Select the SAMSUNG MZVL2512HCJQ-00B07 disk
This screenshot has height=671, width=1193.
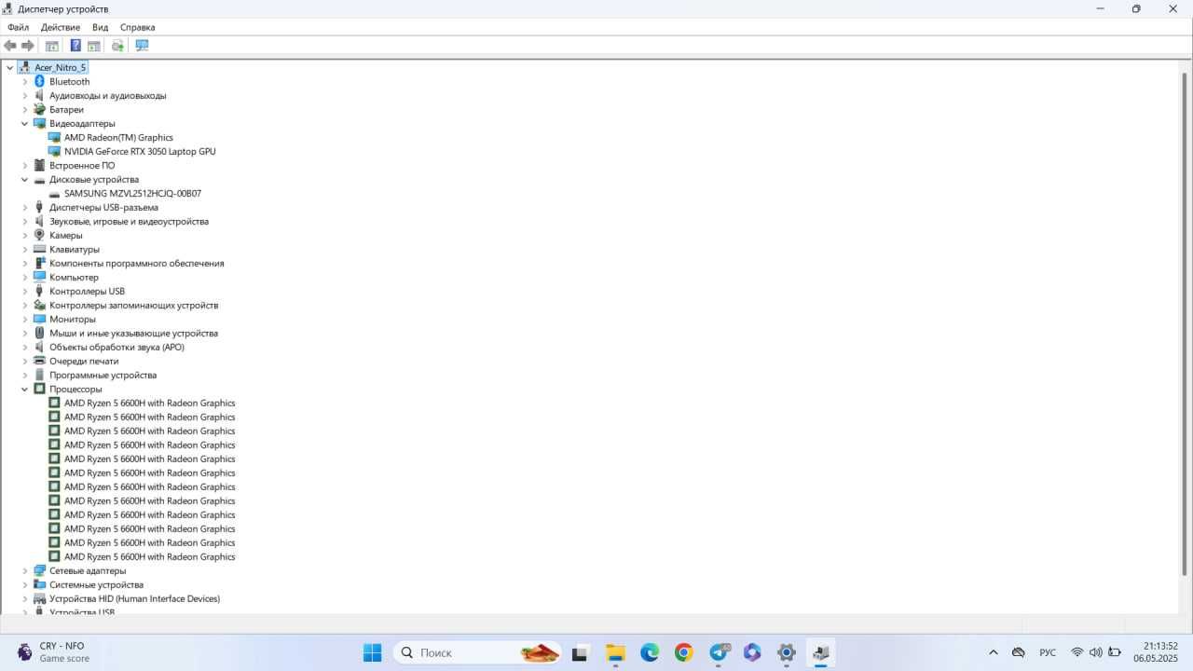[x=132, y=193]
